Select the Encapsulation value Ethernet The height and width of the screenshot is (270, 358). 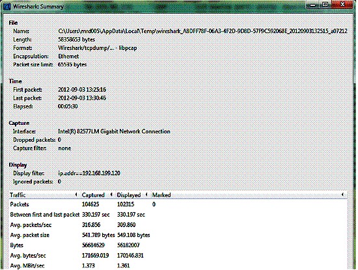coord(68,57)
